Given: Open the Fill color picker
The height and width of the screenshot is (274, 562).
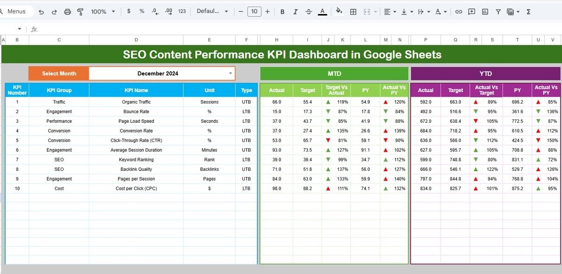Looking at the screenshot, I should point(339,12).
